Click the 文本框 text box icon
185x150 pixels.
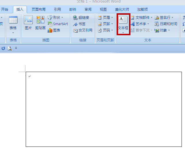click(x=123, y=20)
